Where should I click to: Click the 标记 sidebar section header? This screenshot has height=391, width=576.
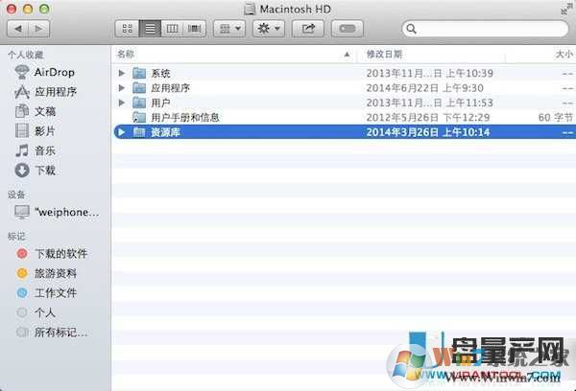click(16, 237)
